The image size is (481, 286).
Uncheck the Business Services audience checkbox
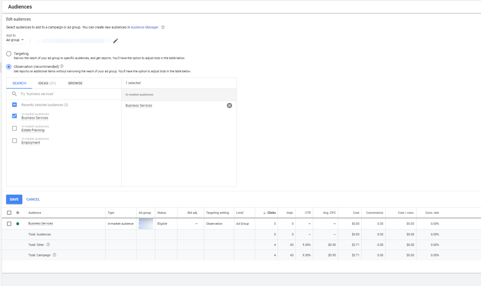pyautogui.click(x=14, y=116)
